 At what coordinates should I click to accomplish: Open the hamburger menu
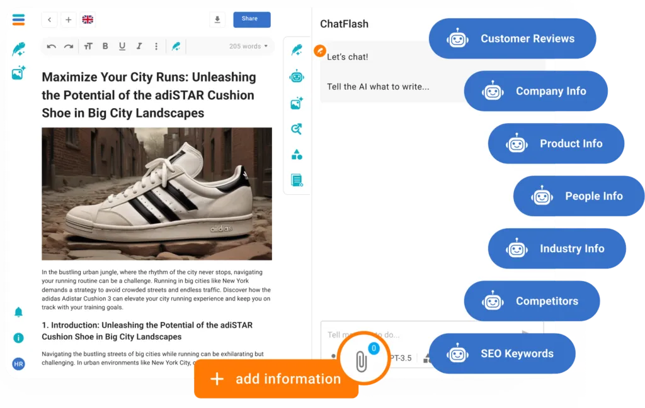(18, 19)
